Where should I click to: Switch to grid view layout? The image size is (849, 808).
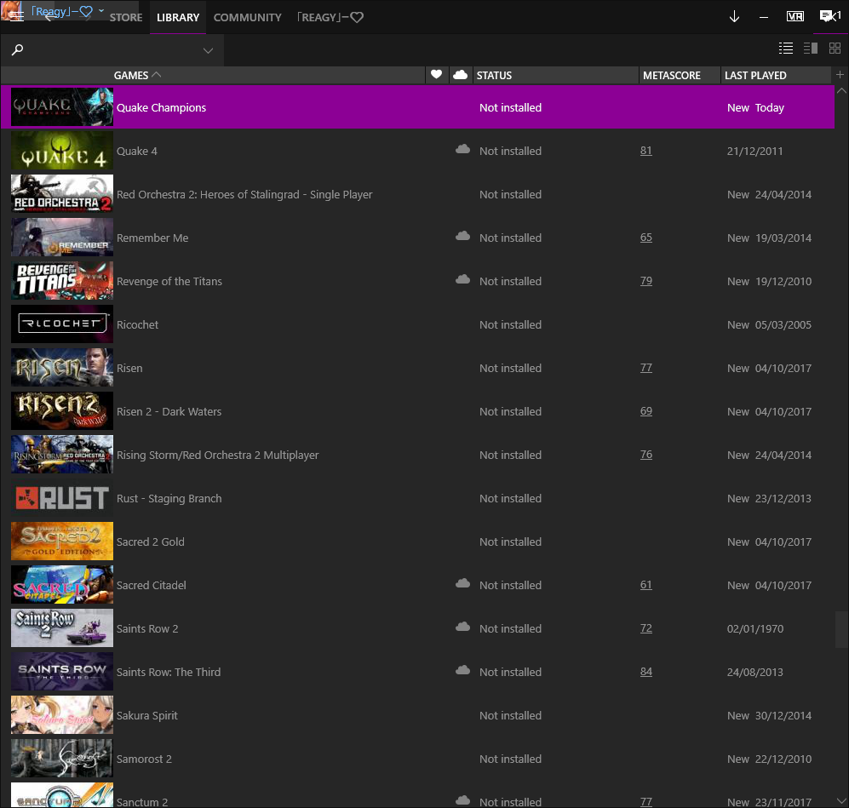pos(835,49)
